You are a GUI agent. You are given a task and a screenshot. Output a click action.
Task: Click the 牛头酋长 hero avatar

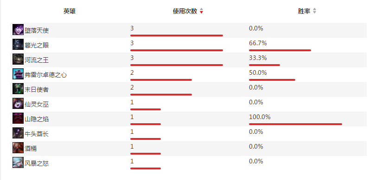tap(18, 133)
